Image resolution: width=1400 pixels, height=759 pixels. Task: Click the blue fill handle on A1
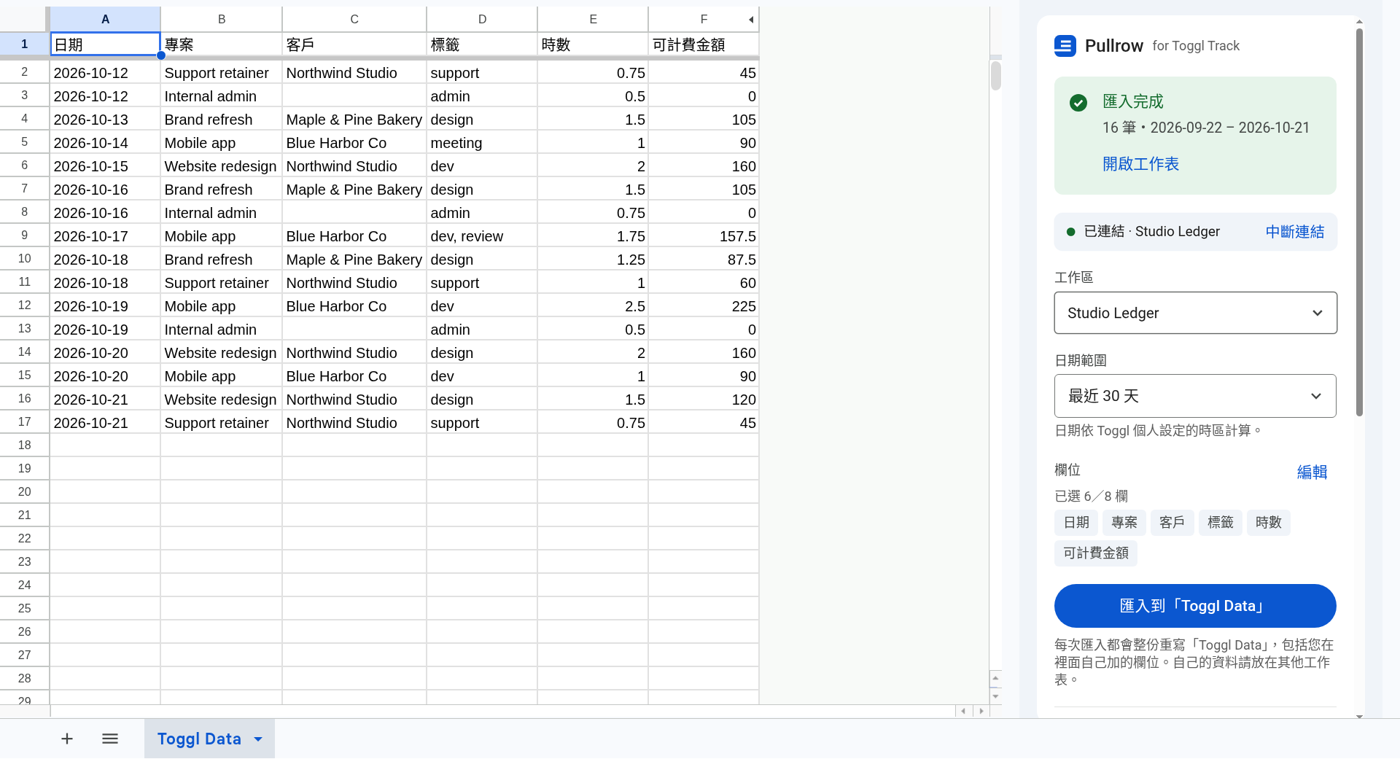[161, 55]
